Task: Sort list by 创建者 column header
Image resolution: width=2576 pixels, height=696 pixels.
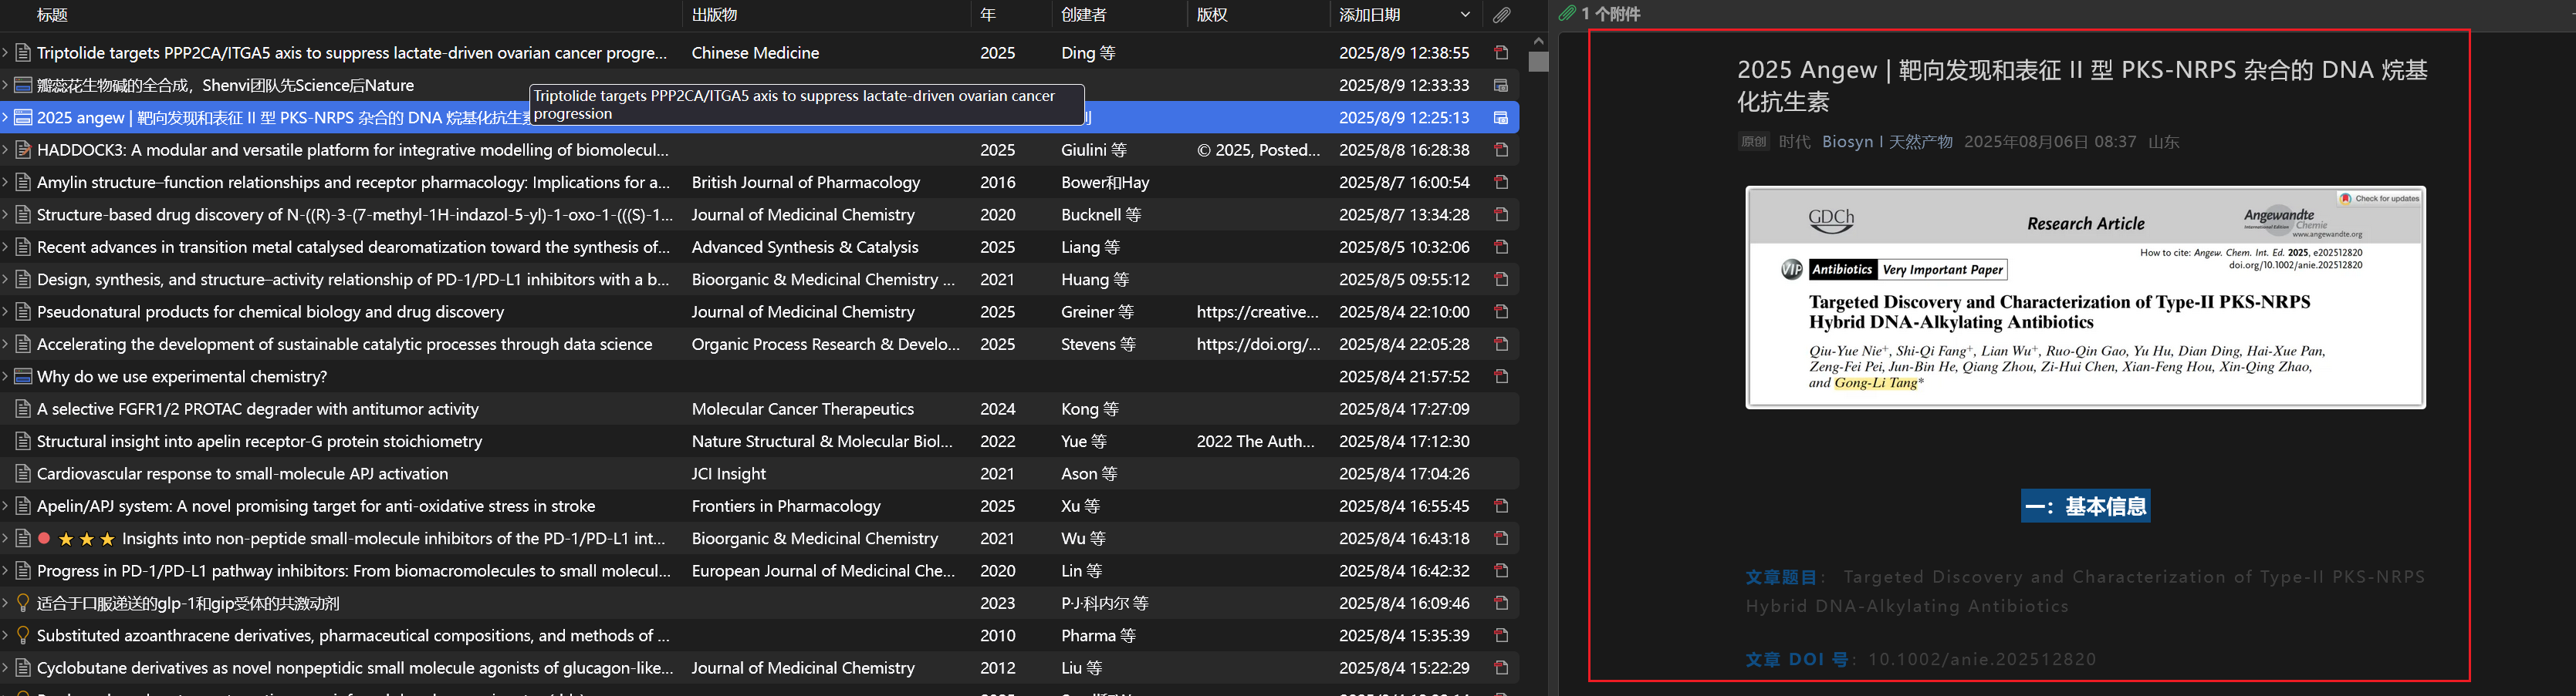Action: tap(1084, 15)
